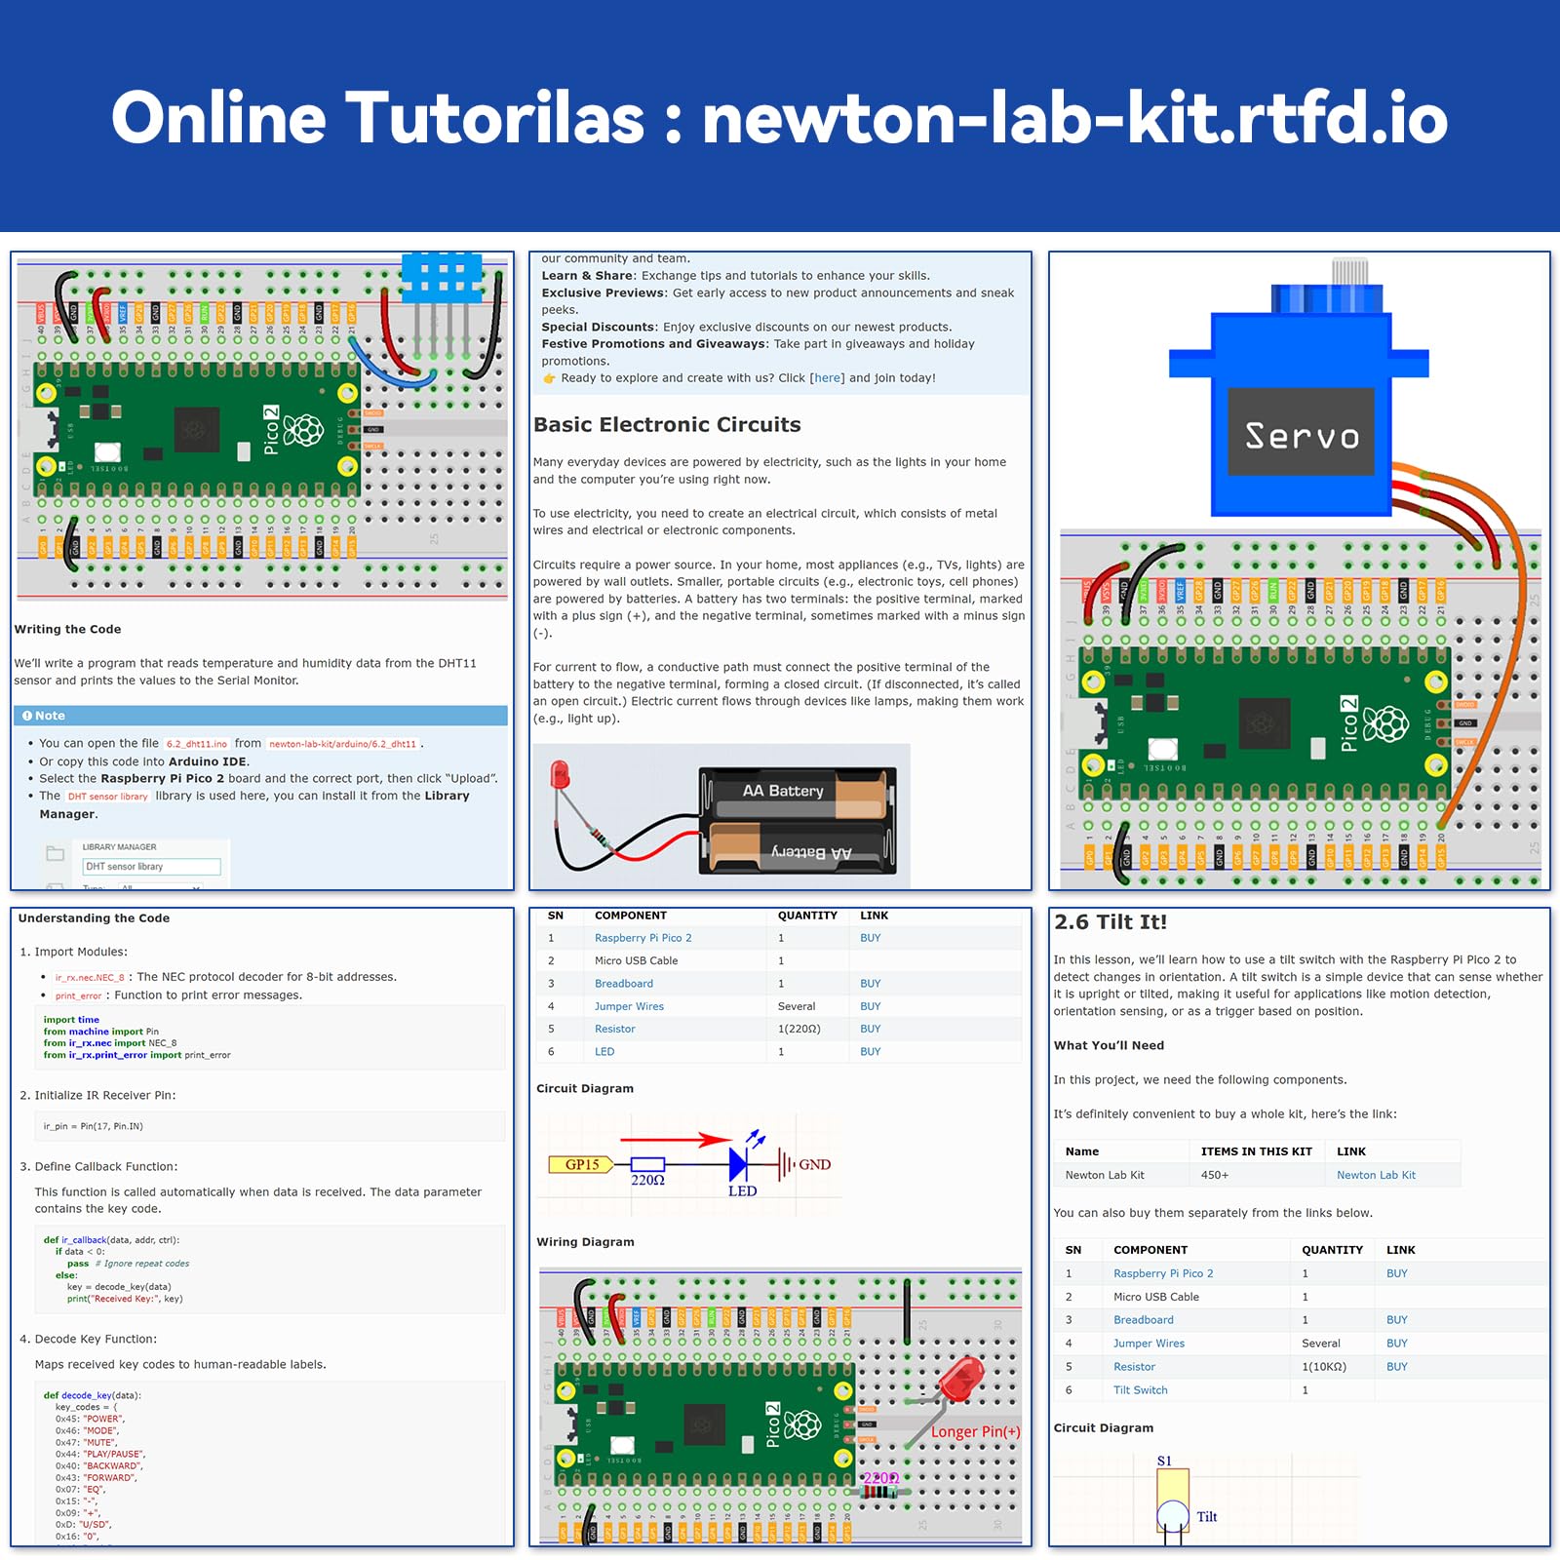Click the "def decode_key(data):" code line

tap(92, 1395)
